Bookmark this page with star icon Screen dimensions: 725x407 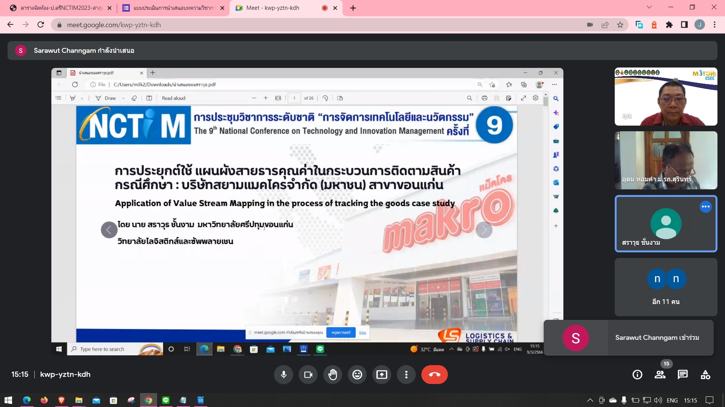(x=620, y=25)
